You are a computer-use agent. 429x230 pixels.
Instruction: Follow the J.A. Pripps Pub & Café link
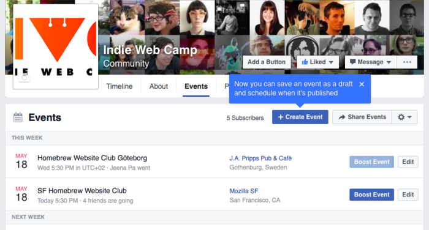click(x=260, y=158)
